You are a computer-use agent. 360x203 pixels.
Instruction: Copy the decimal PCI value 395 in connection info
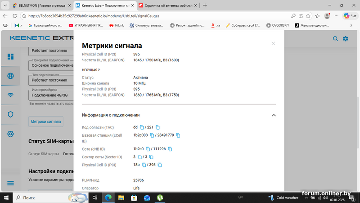tap(160, 165)
